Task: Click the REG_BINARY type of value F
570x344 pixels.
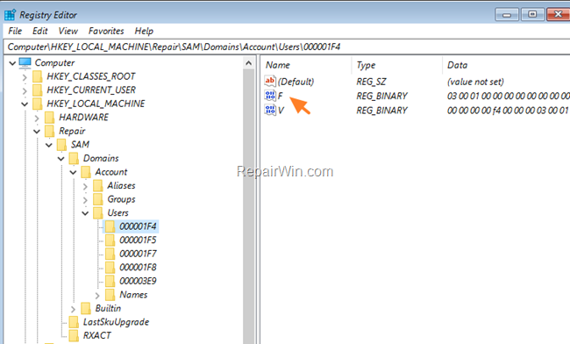Action: [x=381, y=96]
